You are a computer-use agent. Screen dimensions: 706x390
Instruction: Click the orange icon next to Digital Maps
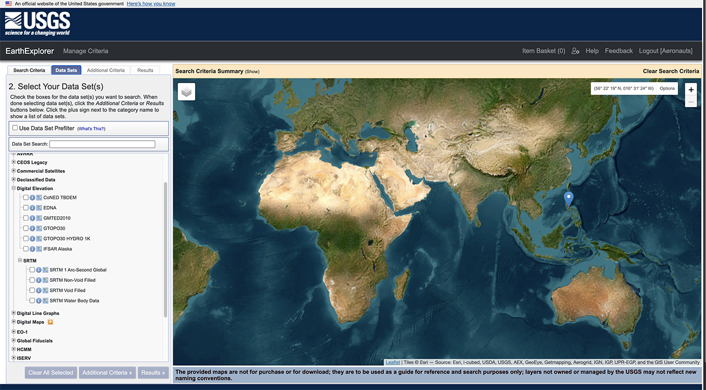(x=50, y=322)
